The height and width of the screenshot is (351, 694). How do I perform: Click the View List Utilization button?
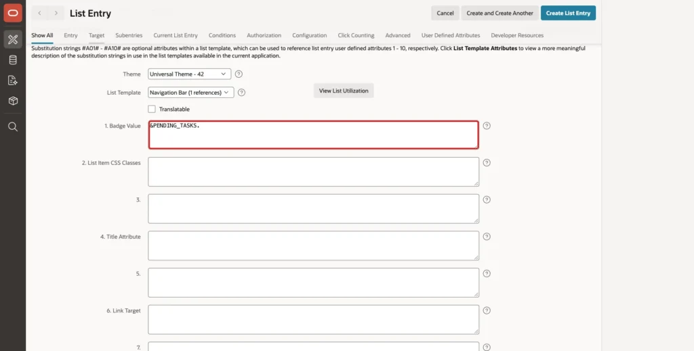(344, 91)
